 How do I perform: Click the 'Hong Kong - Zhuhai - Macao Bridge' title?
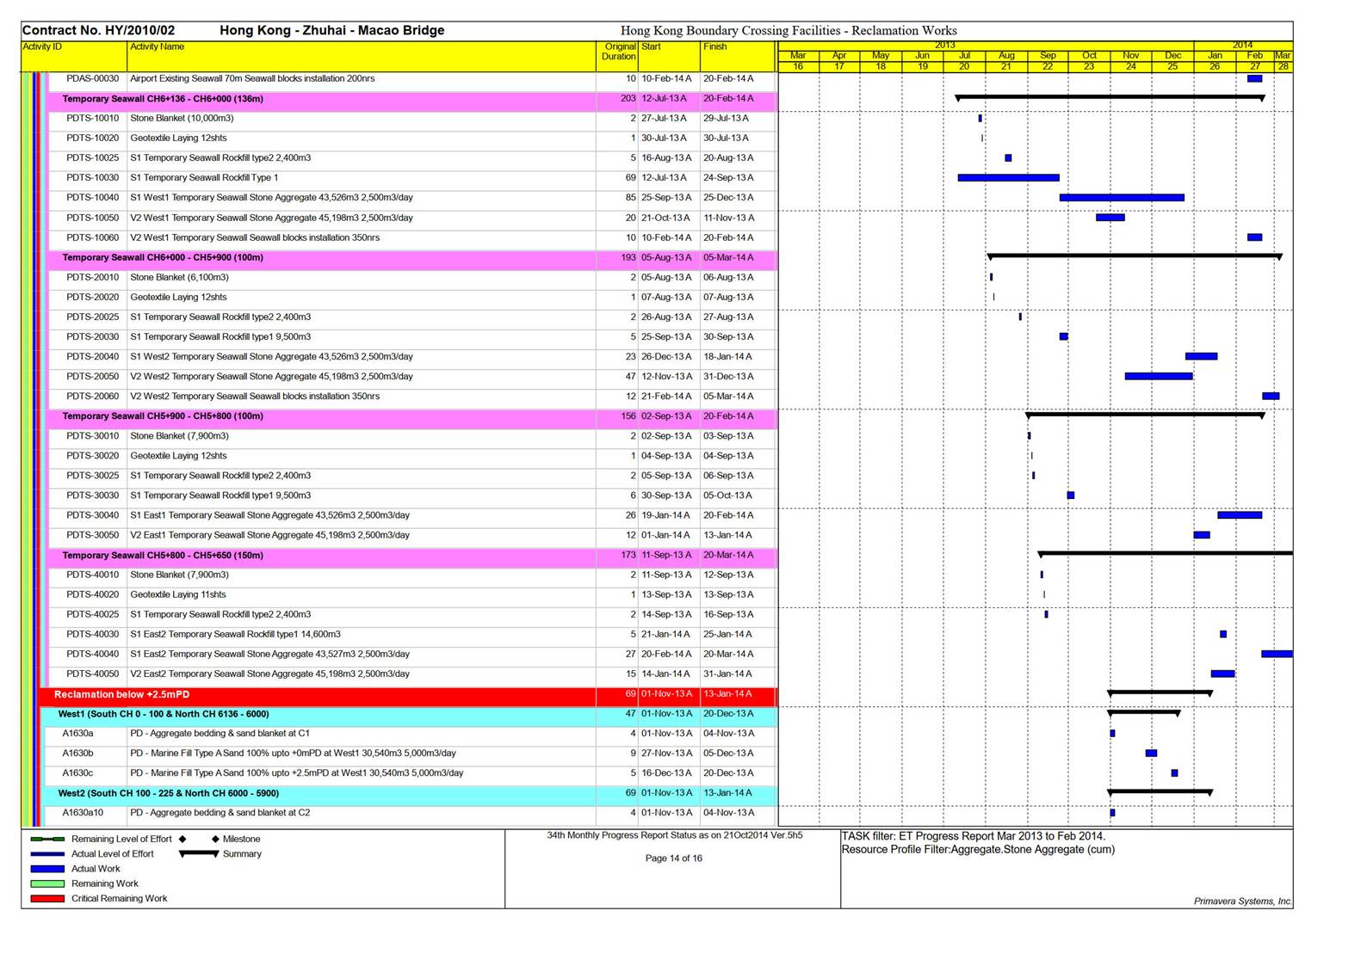click(332, 30)
